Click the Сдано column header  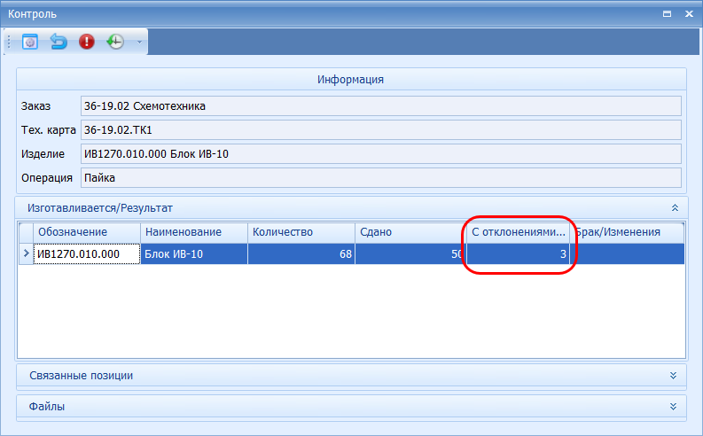(x=409, y=232)
